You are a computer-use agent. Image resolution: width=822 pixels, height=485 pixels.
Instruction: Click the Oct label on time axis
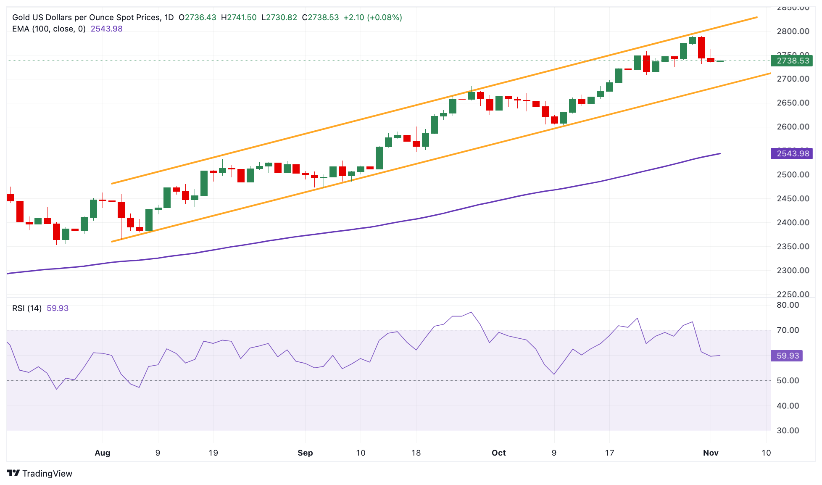click(x=499, y=453)
